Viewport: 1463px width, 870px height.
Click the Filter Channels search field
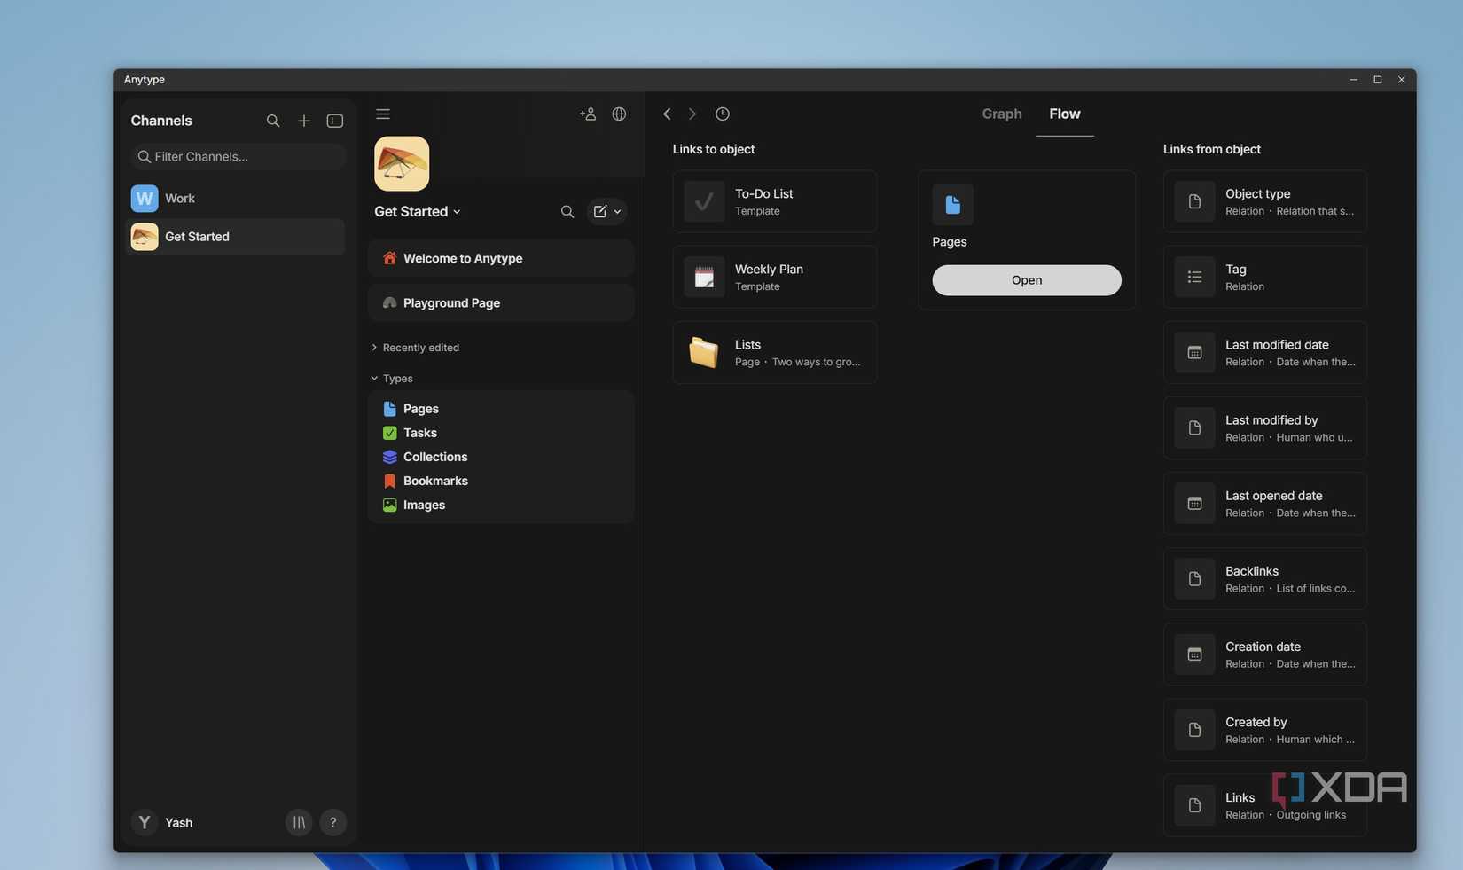(x=238, y=157)
